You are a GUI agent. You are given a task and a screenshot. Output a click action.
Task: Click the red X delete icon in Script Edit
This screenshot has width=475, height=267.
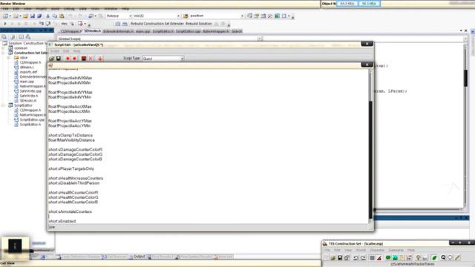(x=91, y=59)
